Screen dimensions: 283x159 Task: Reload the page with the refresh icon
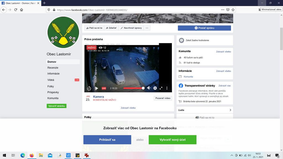16,10
